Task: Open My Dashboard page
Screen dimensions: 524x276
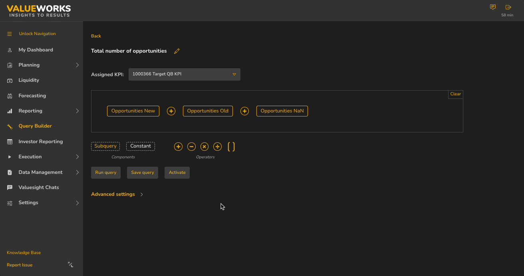Action: click(36, 50)
